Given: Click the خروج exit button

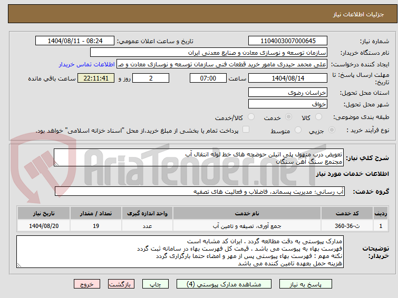Looking at the screenshot, I should coord(87,284).
